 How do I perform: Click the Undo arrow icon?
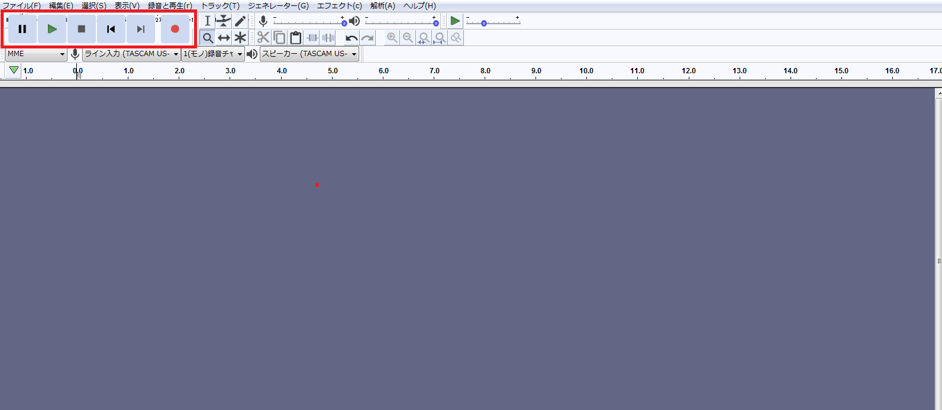(x=351, y=38)
